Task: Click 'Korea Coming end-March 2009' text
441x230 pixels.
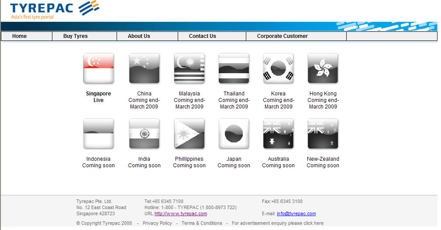Action: click(278, 100)
